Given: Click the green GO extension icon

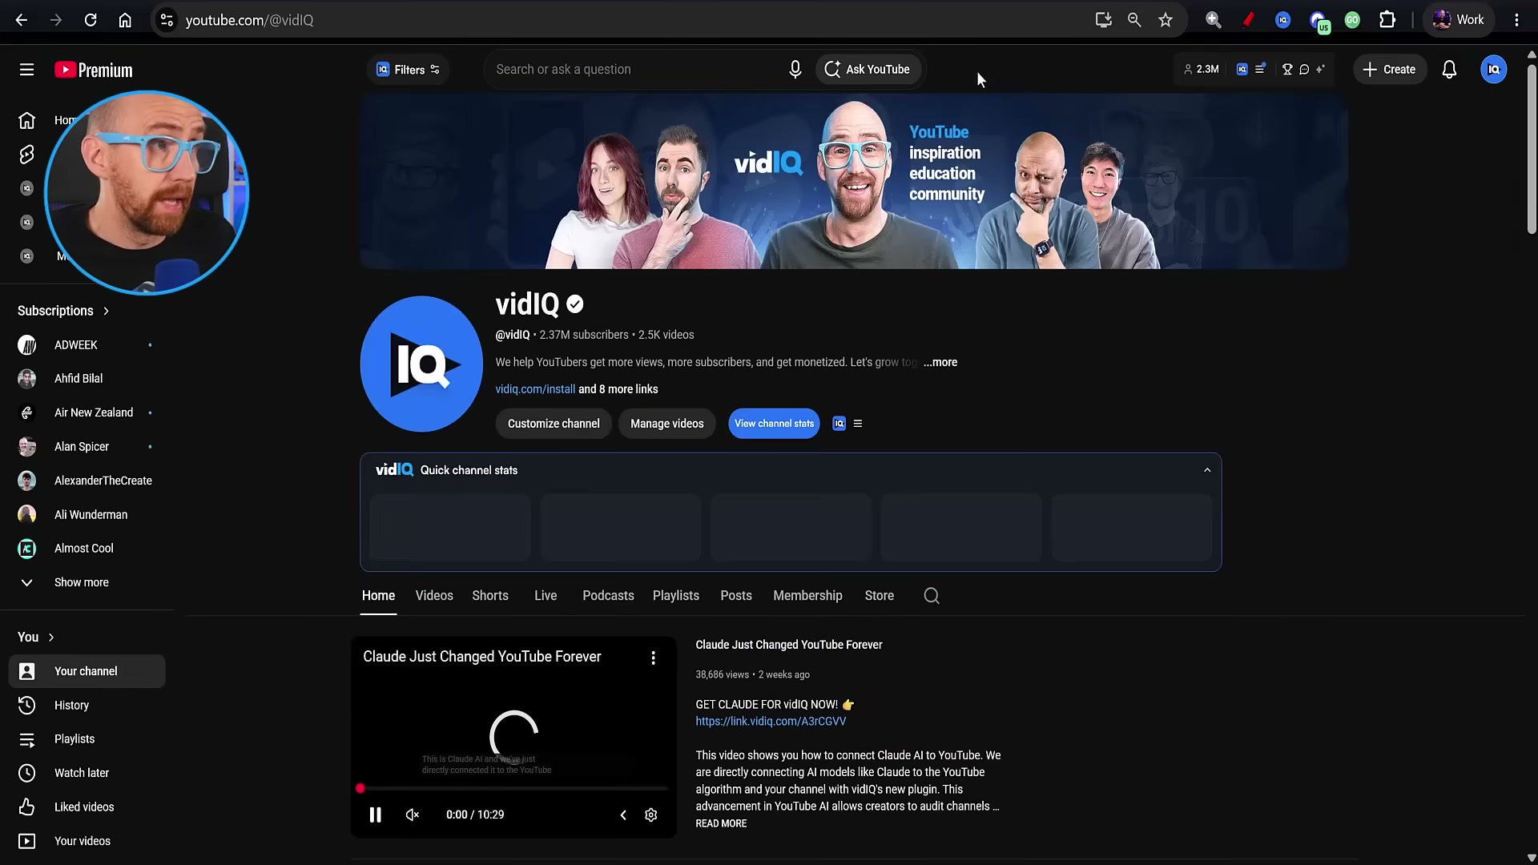Looking at the screenshot, I should (x=1352, y=20).
